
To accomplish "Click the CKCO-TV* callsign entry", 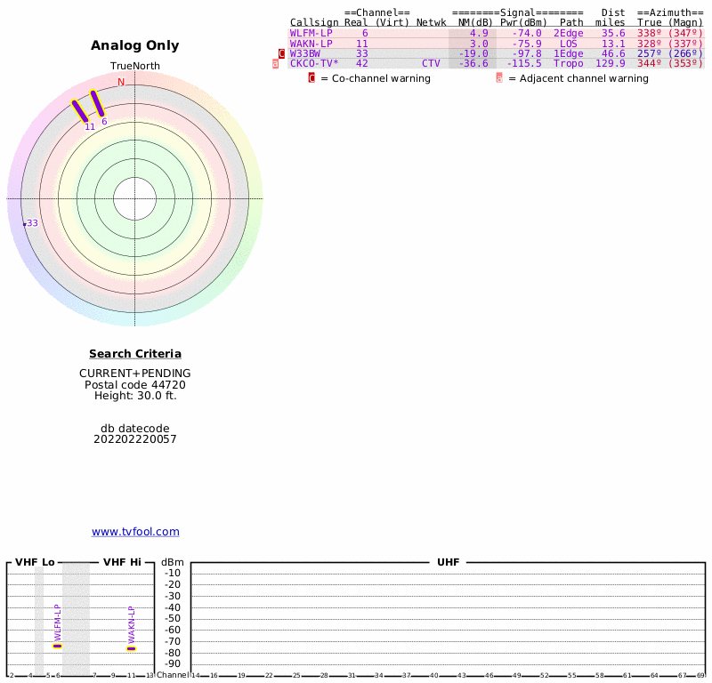I will tap(314, 64).
